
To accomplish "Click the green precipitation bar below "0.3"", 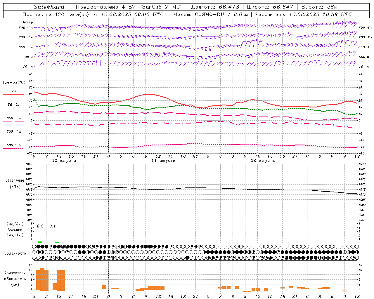I will [x=40, y=242].
